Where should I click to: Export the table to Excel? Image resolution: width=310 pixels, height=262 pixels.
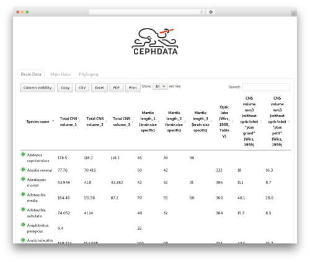coord(99,88)
